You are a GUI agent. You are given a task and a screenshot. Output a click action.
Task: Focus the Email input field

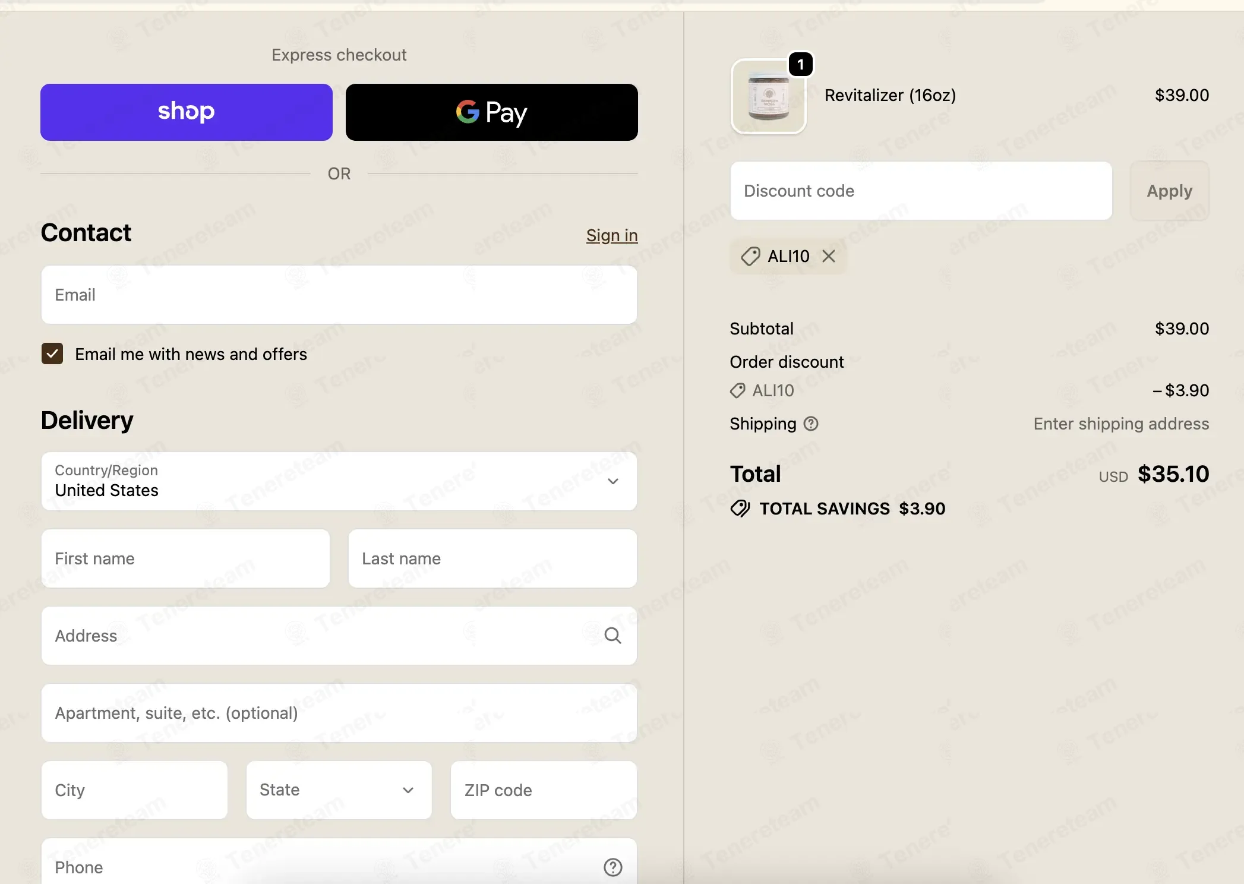coord(339,295)
